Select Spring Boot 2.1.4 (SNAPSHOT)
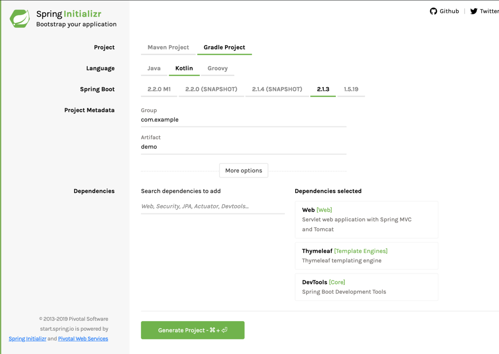This screenshot has width=499, height=354. 277,89
